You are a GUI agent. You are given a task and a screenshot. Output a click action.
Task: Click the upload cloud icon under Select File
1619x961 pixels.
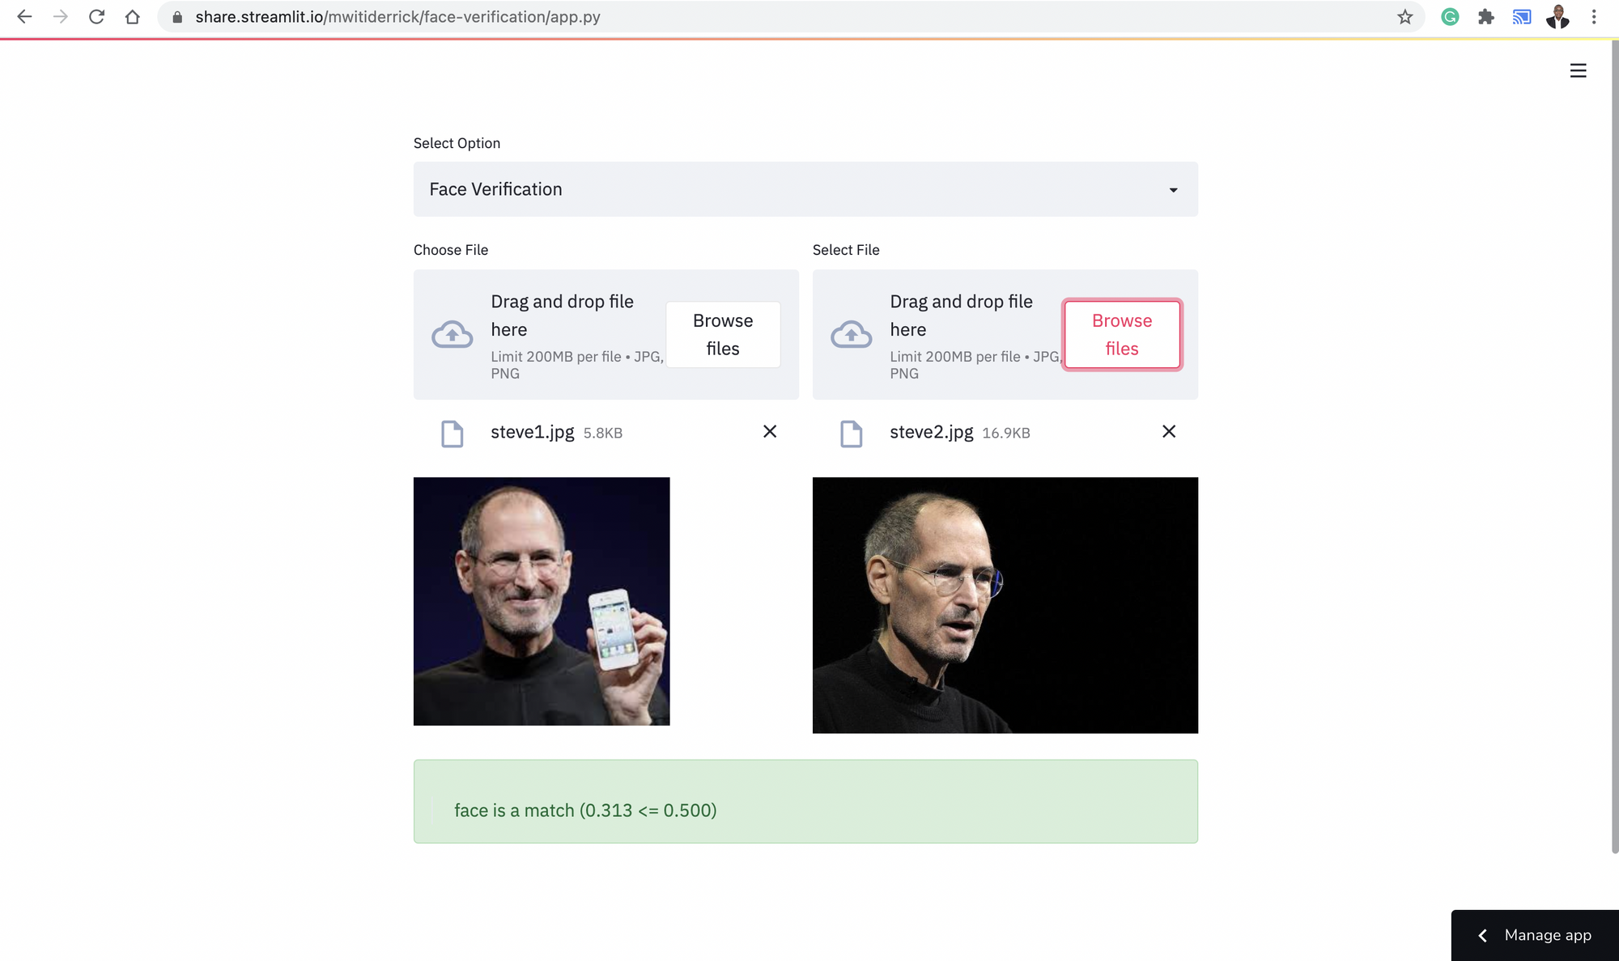click(851, 334)
